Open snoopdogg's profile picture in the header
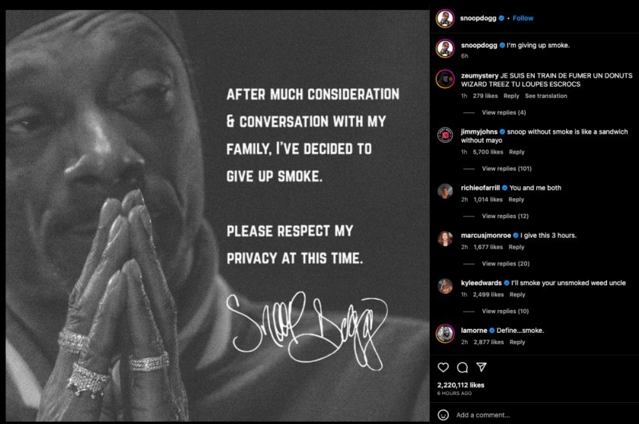The height and width of the screenshot is (424, 639). tap(445, 18)
